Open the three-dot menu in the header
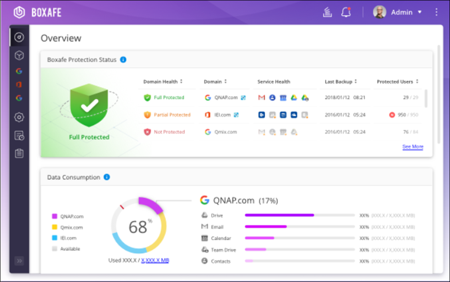The width and height of the screenshot is (450, 282). click(437, 13)
